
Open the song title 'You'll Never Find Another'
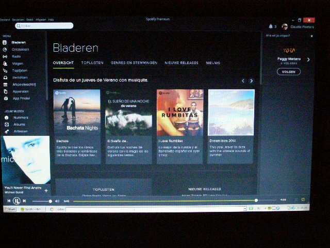(x=23, y=188)
